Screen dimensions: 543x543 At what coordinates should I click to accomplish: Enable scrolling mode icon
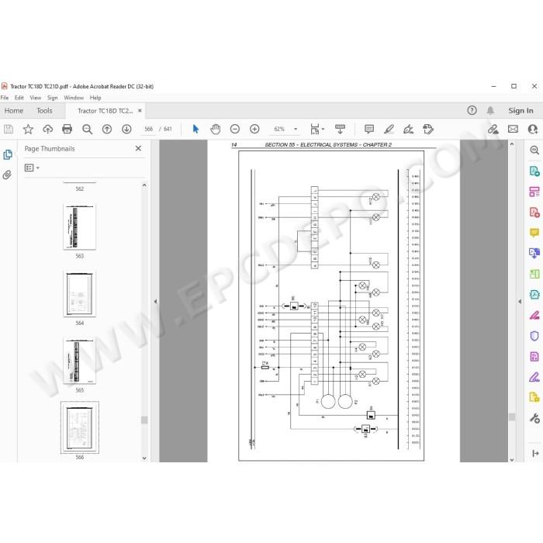pos(340,130)
